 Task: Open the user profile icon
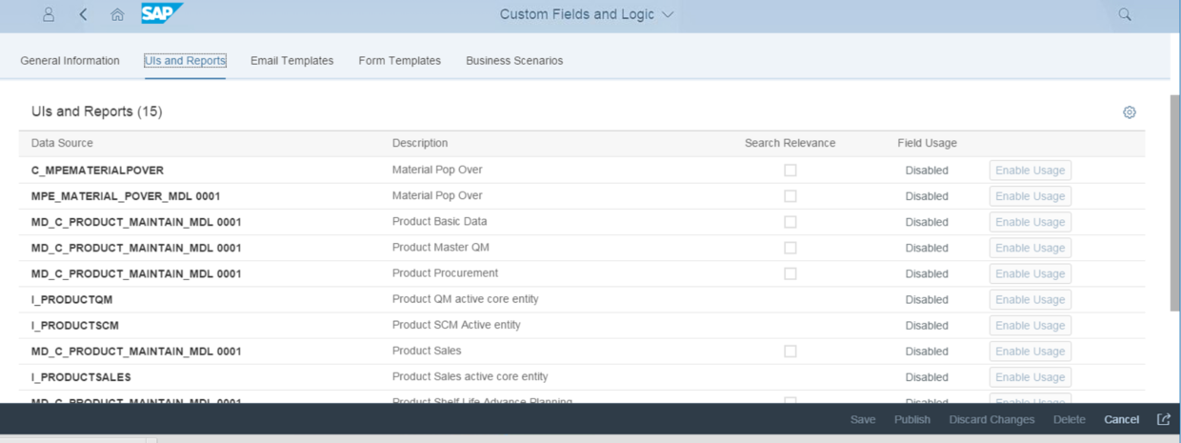click(x=49, y=14)
